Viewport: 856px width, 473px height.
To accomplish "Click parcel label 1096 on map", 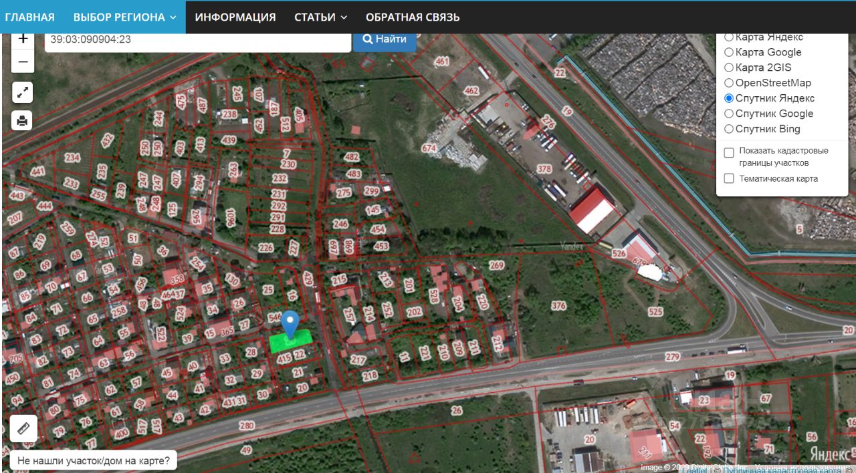I will (x=231, y=218).
